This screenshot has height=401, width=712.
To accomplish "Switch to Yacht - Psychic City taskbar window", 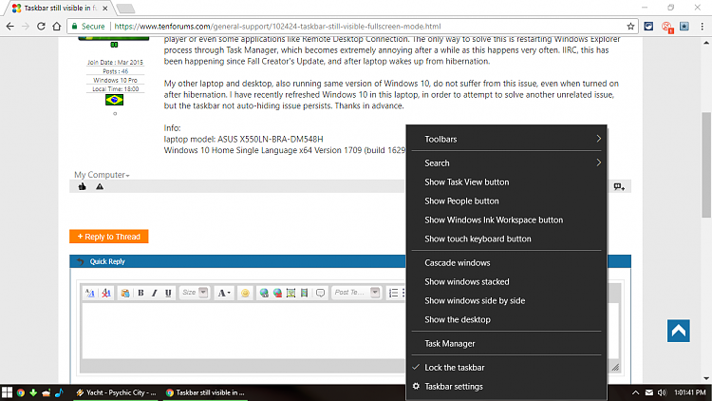I will click(x=116, y=392).
